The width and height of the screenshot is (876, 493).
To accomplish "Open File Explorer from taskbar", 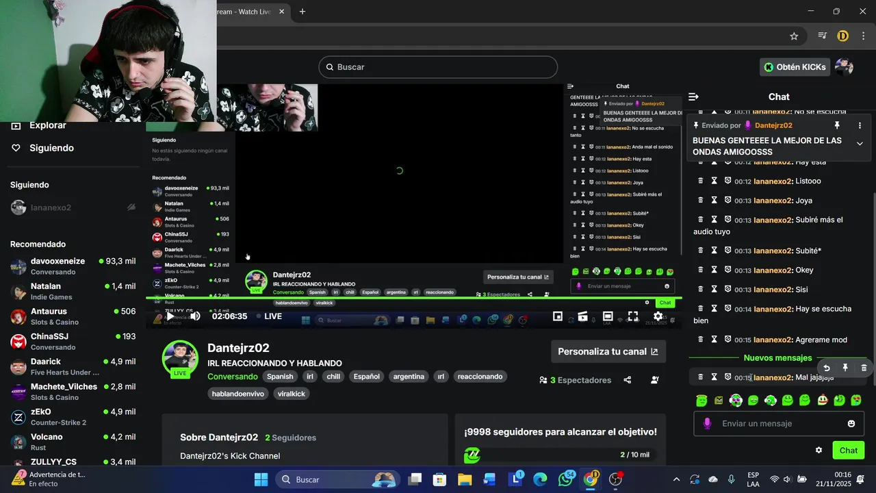I will [465, 479].
